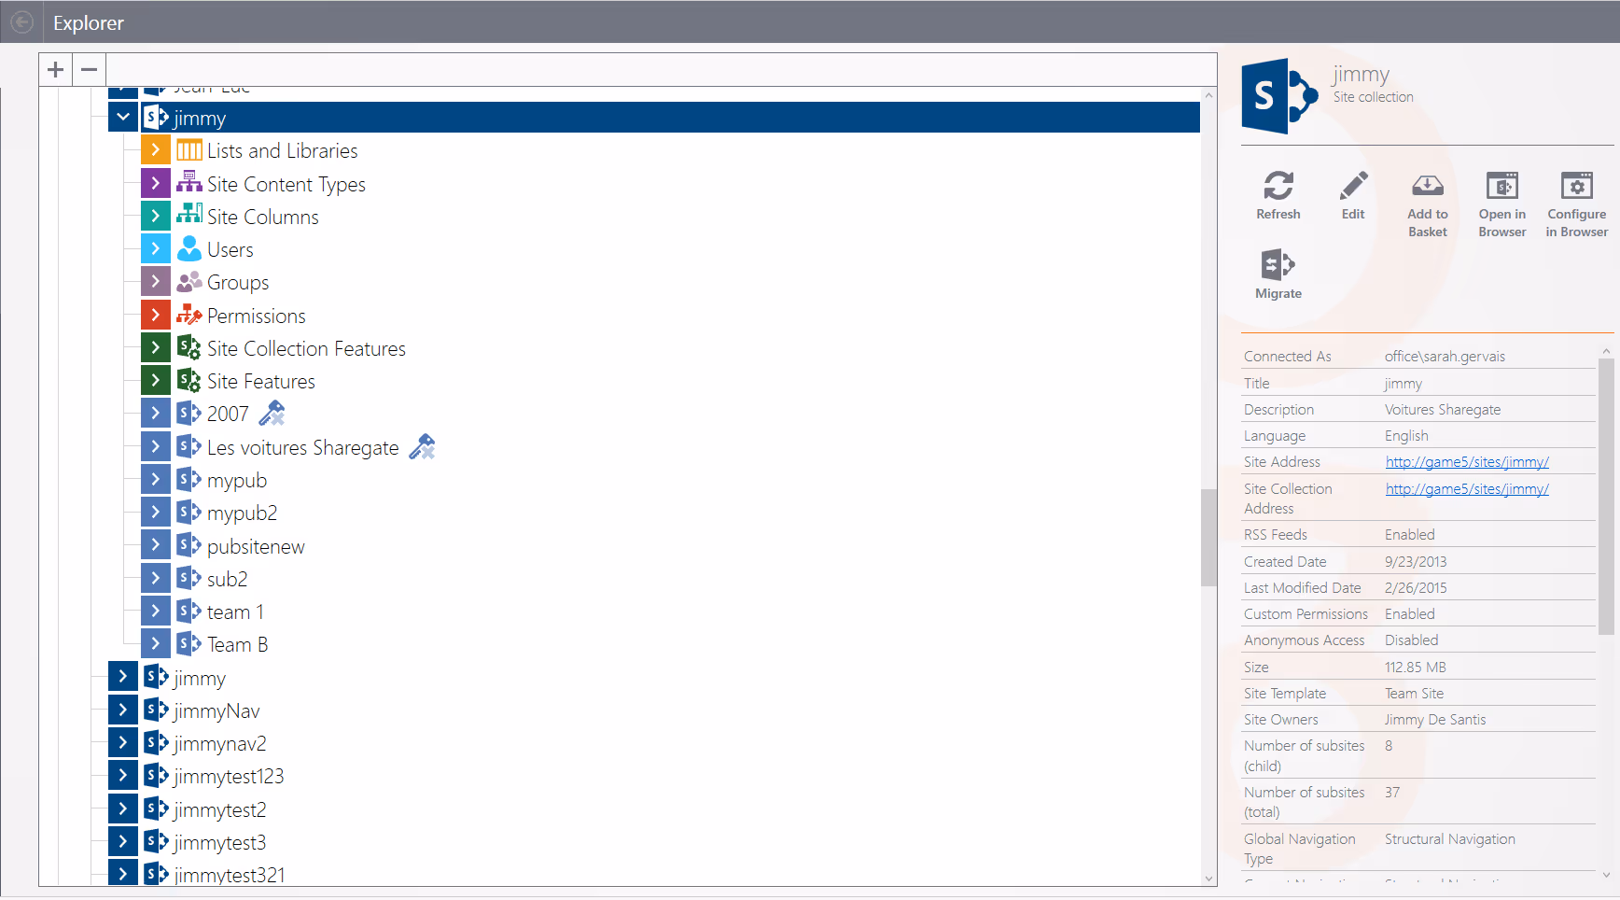
Task: Expand the Groups node
Action: point(156,282)
